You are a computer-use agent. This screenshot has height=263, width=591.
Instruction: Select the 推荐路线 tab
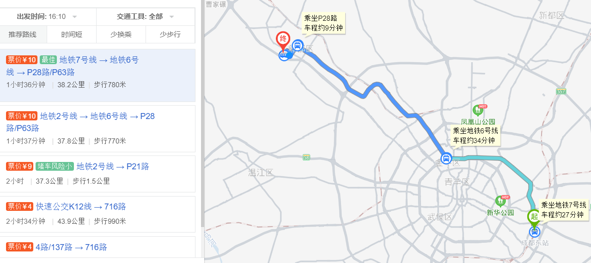pyautogui.click(x=22, y=35)
